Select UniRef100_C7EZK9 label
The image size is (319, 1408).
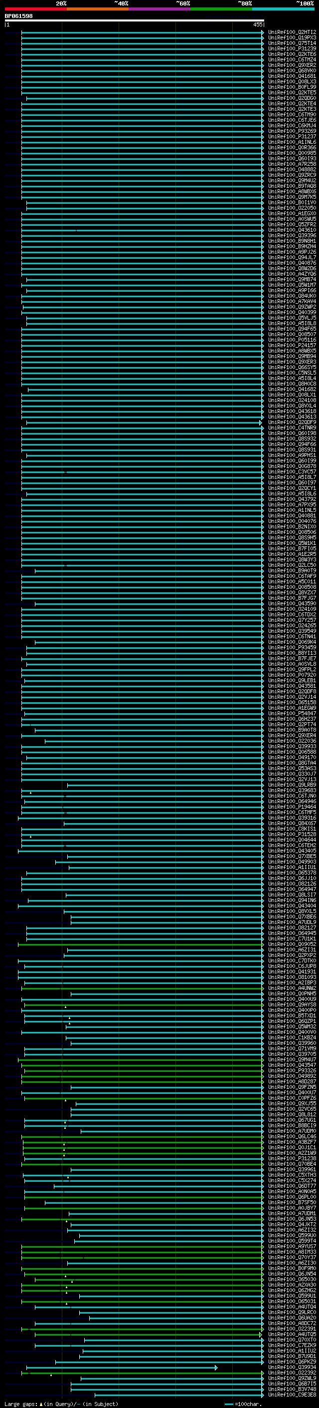[292, 1345]
